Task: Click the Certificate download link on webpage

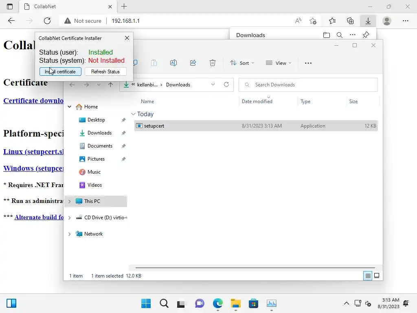Action: coord(33,101)
